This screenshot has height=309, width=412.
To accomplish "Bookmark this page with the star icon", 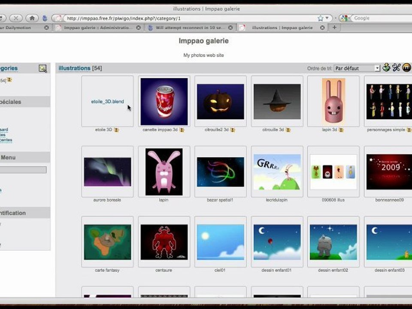I will 320,18.
